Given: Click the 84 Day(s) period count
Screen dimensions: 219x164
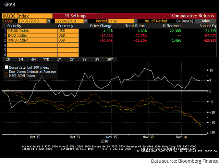Looking at the screenshot, I should tap(185, 21).
